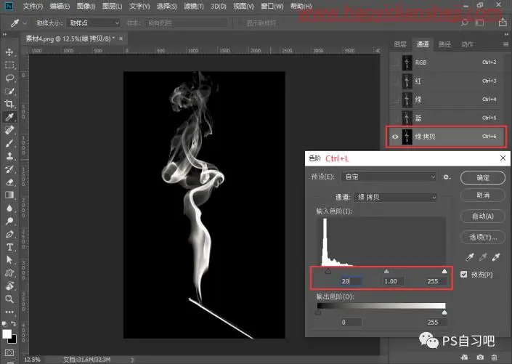
Task: Open Levels preset options gear
Action: [447, 177]
